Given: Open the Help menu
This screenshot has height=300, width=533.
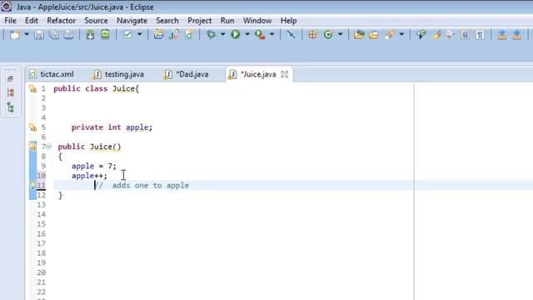Looking at the screenshot, I should (x=289, y=21).
